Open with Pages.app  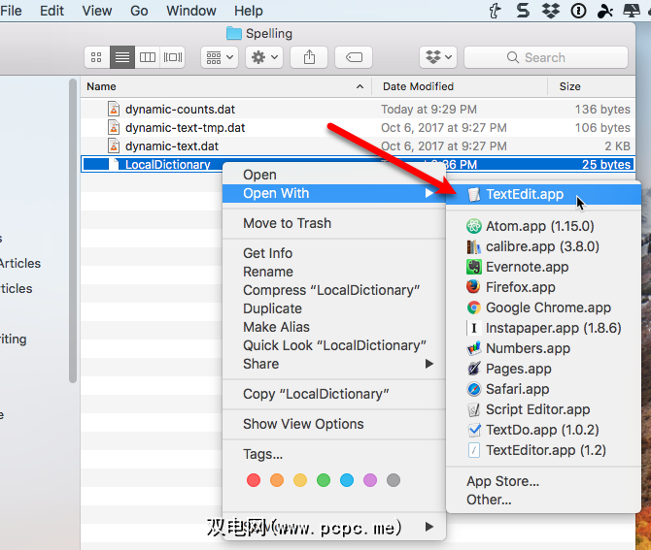point(543,369)
